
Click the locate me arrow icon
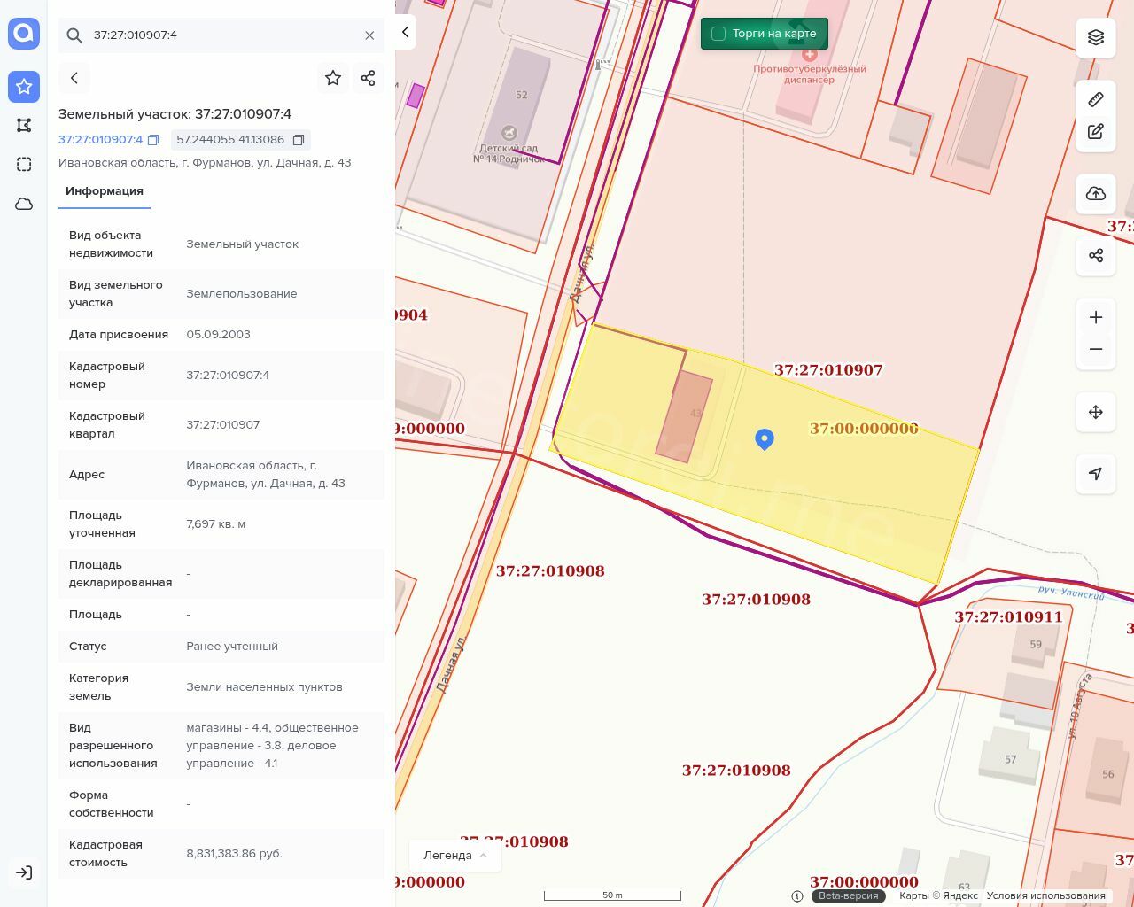(x=1096, y=474)
